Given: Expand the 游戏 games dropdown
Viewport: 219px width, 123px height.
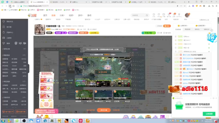Looking at the screenshot, I should [x=80, y=15].
